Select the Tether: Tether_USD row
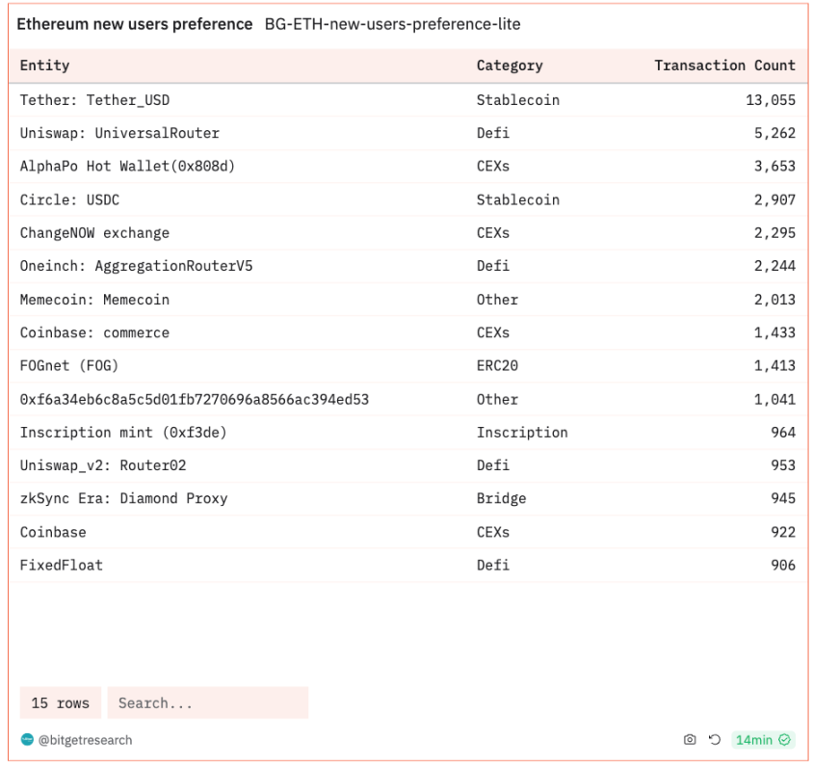Image resolution: width=813 pixels, height=767 pixels. point(407,100)
